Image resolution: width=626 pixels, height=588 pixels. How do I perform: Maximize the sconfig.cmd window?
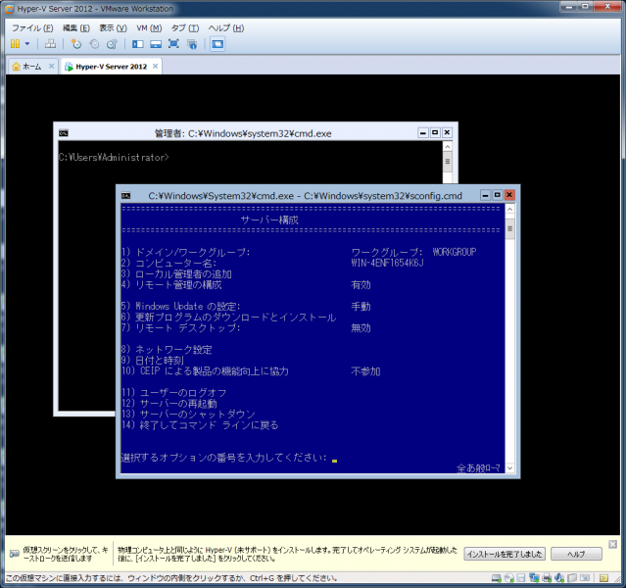pos(497,195)
